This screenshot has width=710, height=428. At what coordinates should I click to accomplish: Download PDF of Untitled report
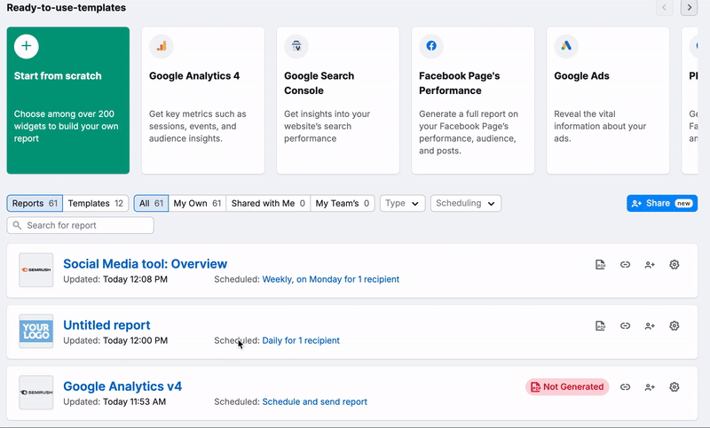pyautogui.click(x=601, y=326)
